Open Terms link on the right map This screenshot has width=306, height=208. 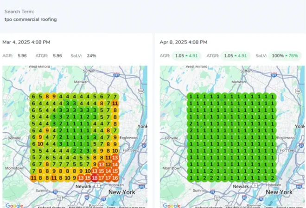pyautogui.click(x=269, y=206)
